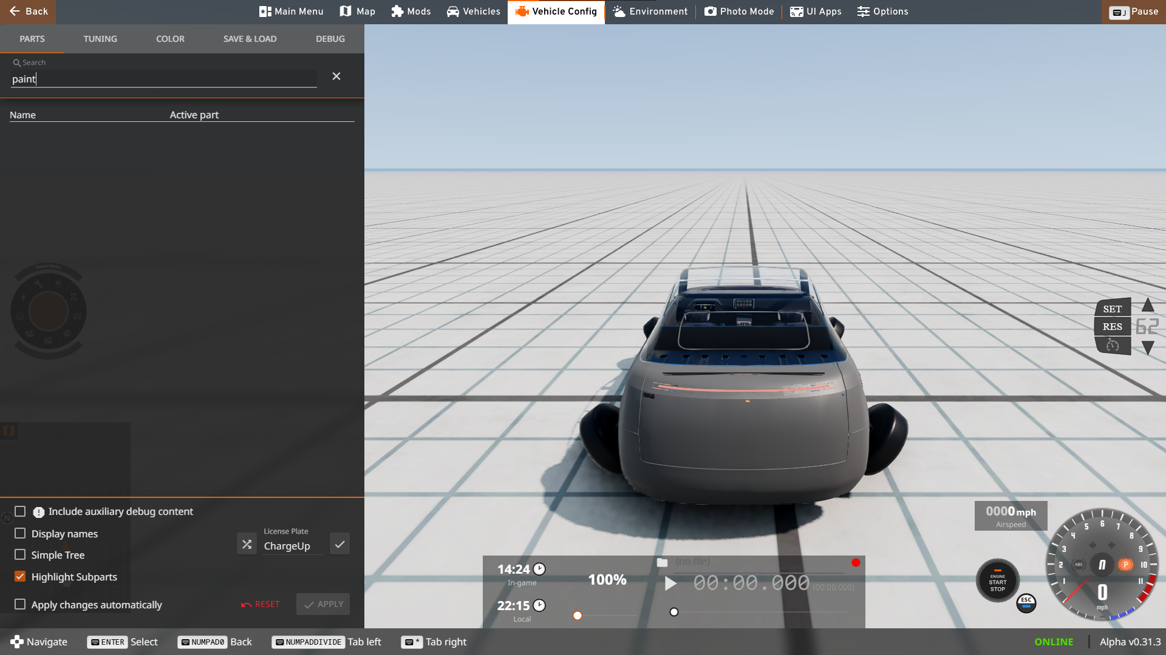Image resolution: width=1166 pixels, height=655 pixels.
Task: Click the in-game time clock icon
Action: [539, 569]
